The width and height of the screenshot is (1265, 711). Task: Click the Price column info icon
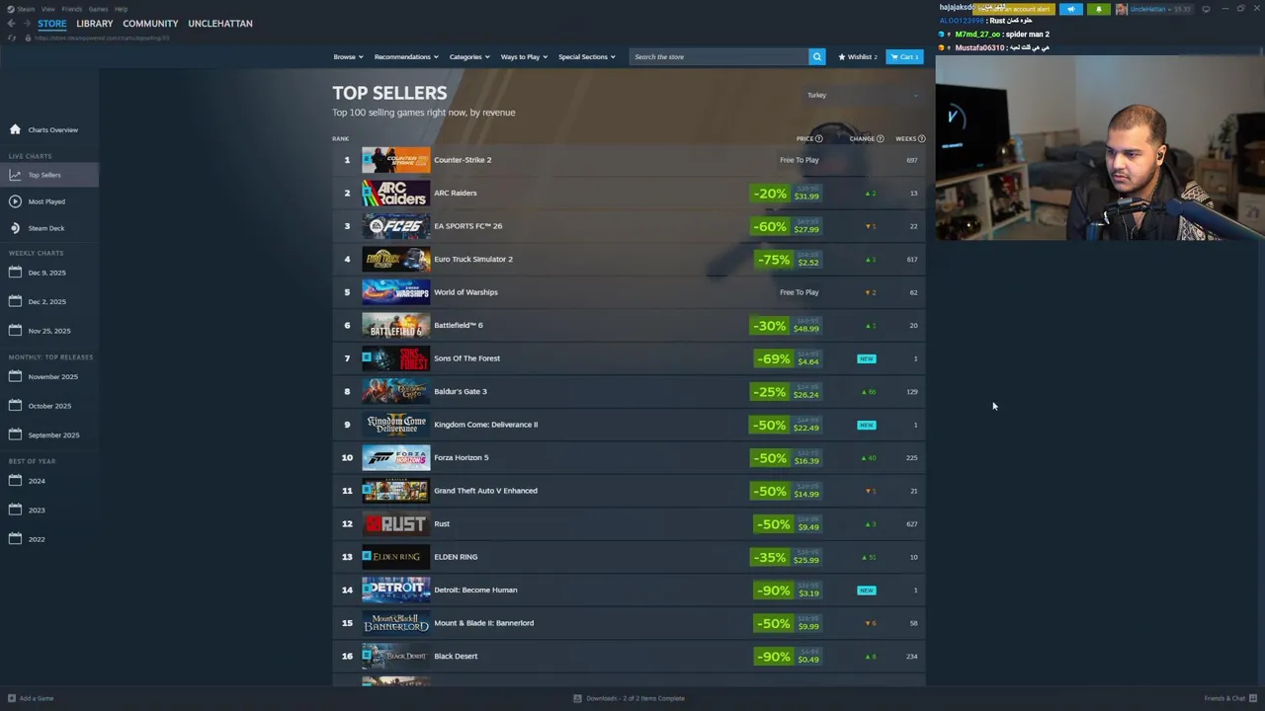pos(818,138)
